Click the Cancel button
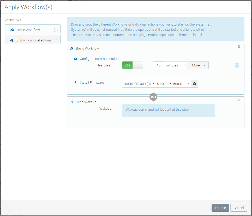Screen dimensions: 252x216 click(x=238, y=208)
